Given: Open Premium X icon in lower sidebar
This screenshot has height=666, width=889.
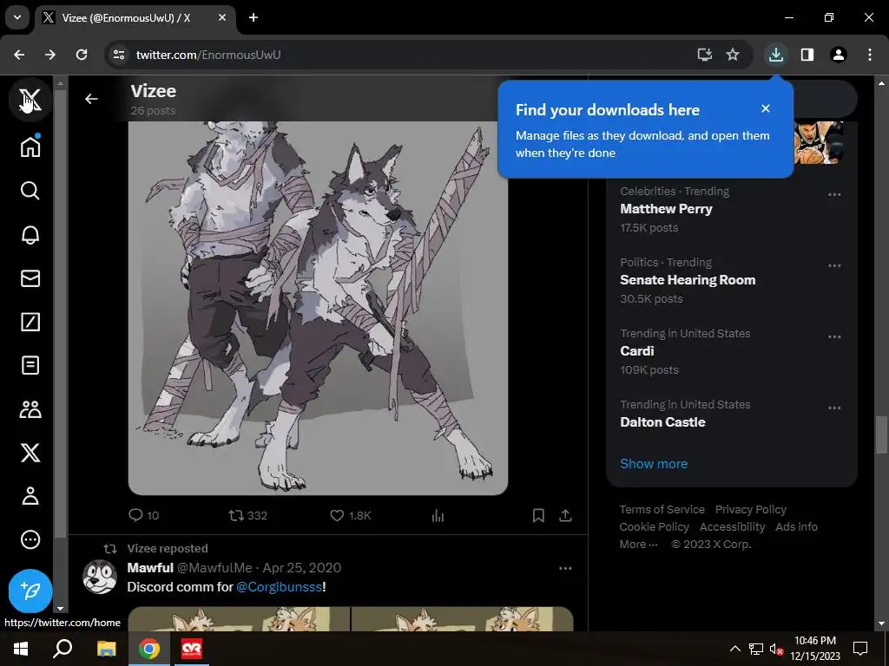Looking at the screenshot, I should point(30,453).
